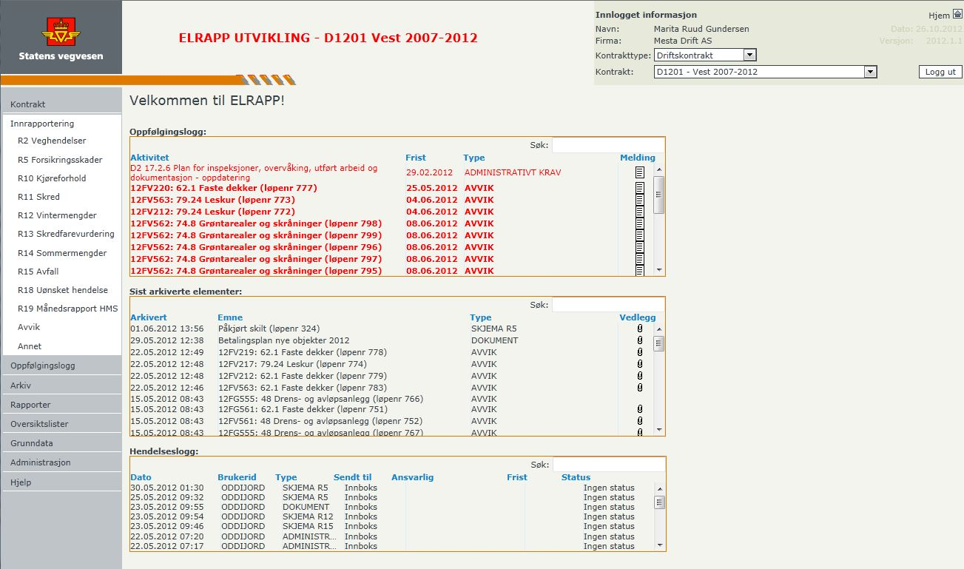Select R15 Avfall report
Viewport: 964px width, 569px height.
[x=38, y=272]
